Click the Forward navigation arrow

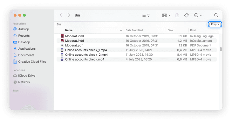(69, 15)
